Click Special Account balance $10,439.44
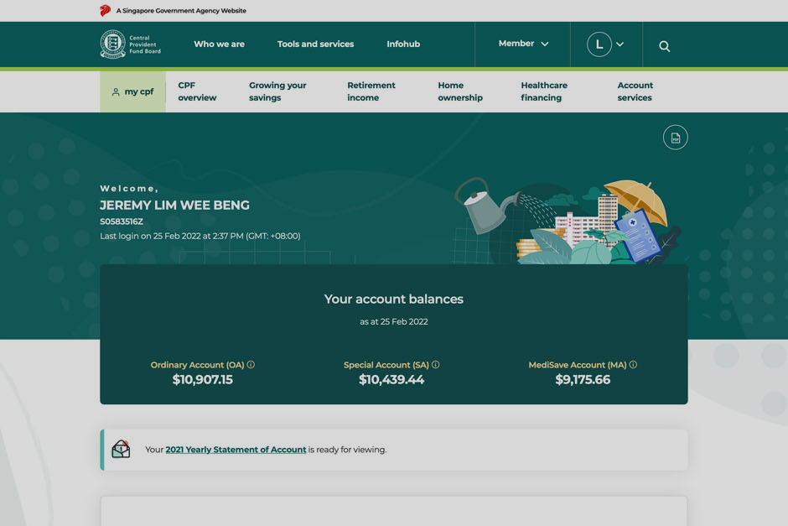 coord(391,380)
